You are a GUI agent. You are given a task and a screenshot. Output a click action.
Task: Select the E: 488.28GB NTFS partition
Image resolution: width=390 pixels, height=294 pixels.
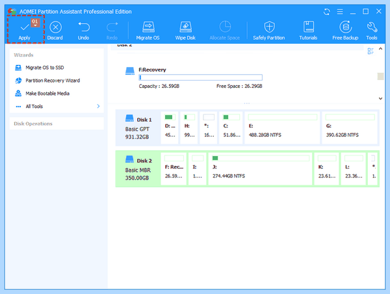(282, 128)
